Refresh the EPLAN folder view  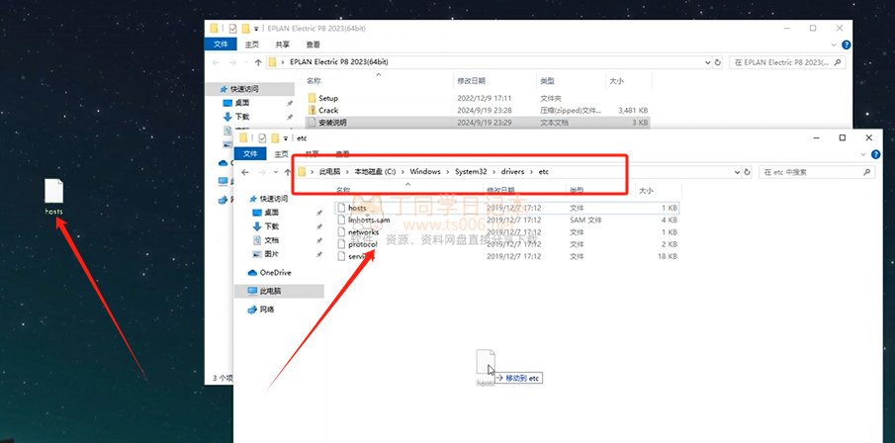tap(718, 62)
